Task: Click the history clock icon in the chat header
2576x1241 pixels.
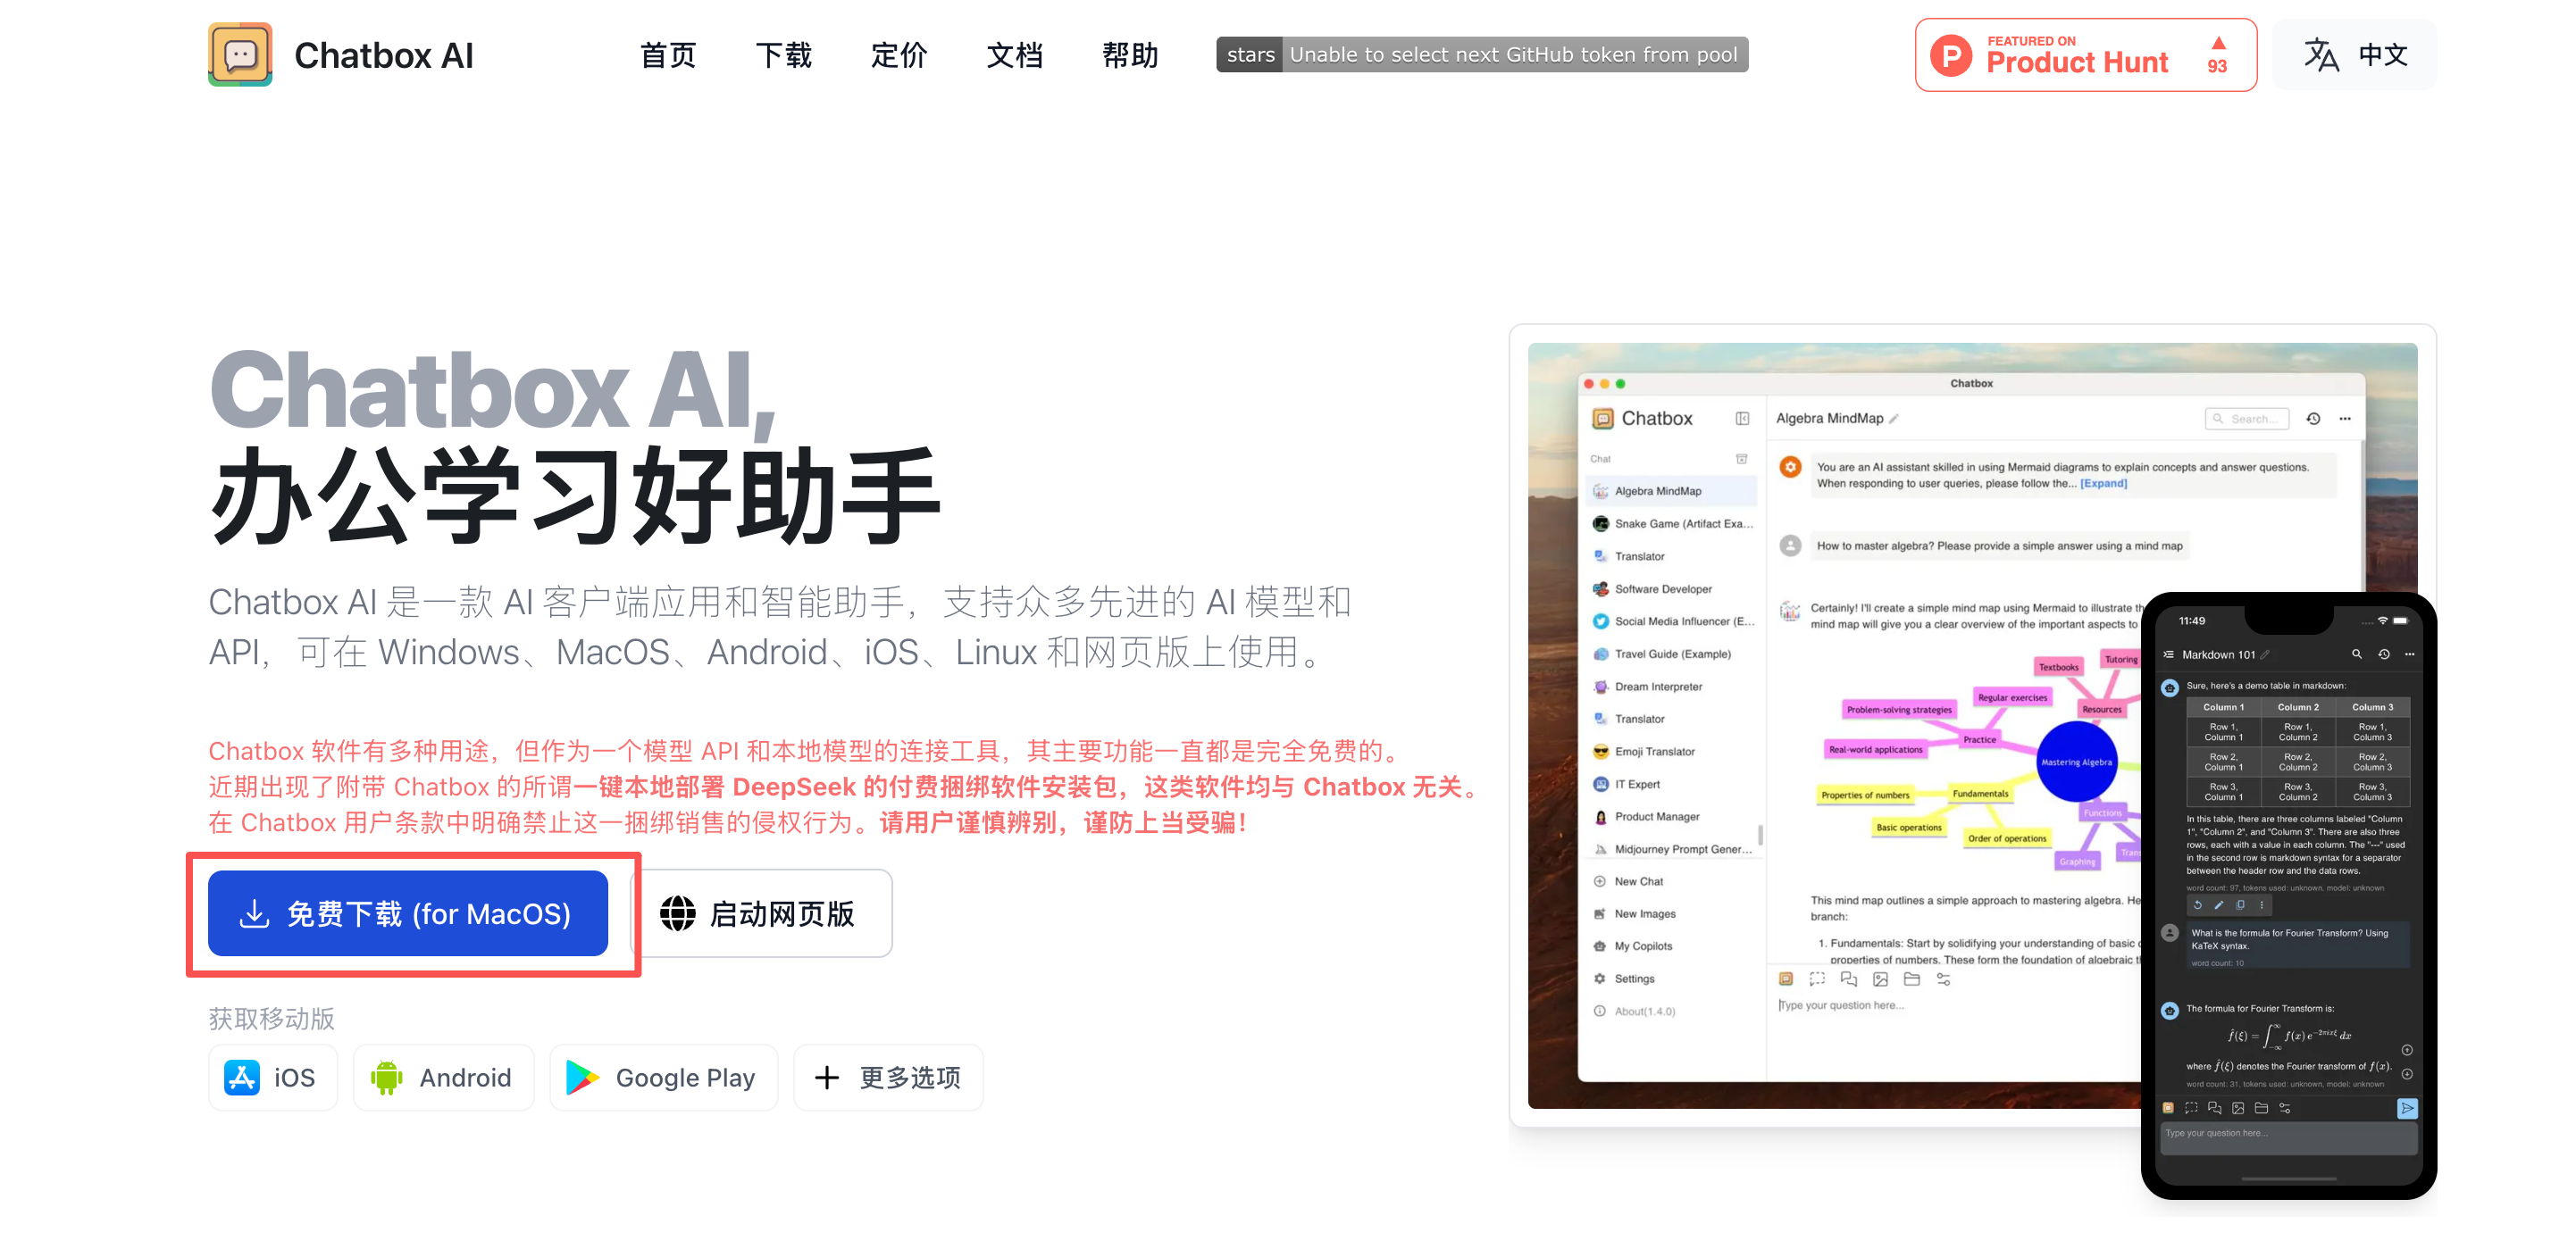Action: pos(2314,419)
